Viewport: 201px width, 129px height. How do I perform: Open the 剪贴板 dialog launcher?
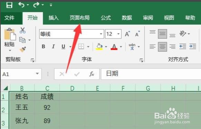click(32, 60)
